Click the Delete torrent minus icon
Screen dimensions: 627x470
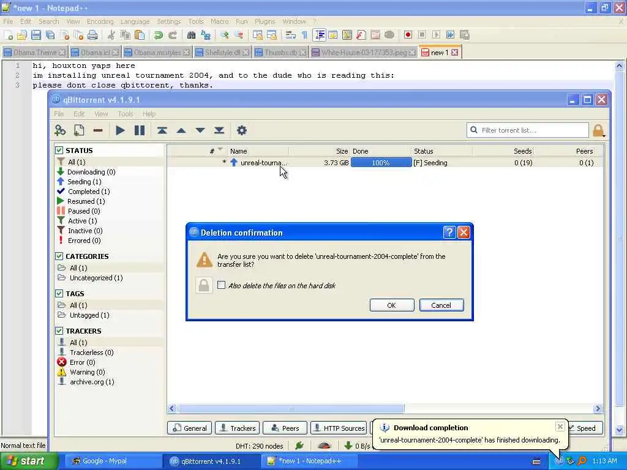coord(98,130)
